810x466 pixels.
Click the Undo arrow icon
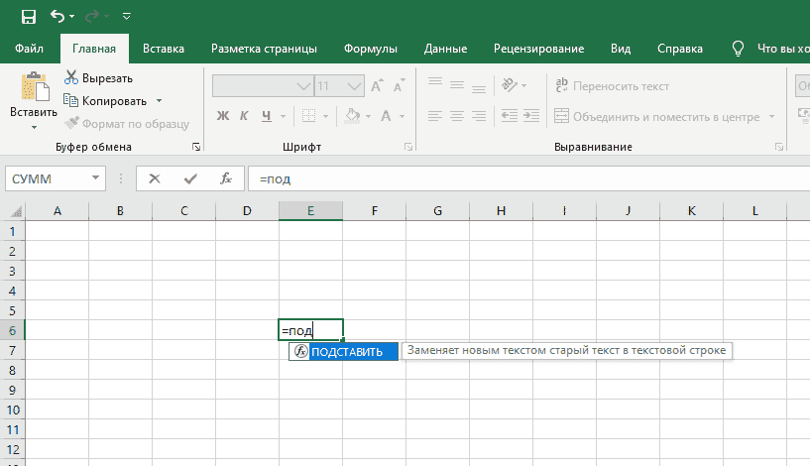pos(58,16)
